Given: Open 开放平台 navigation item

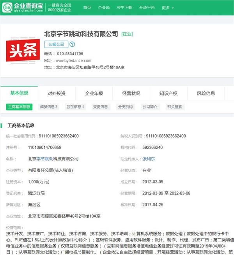Looking at the screenshot, I should click(x=147, y=8).
